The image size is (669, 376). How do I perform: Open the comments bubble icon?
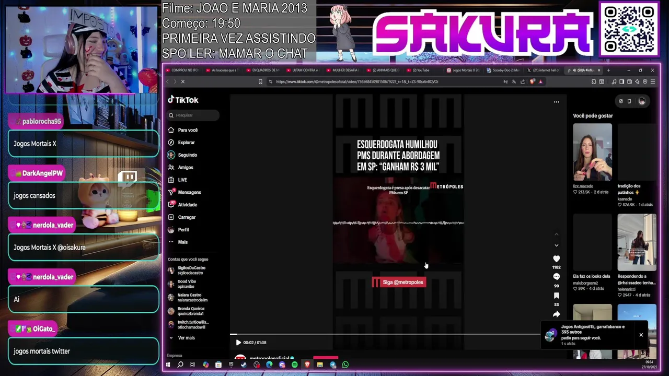(556, 276)
